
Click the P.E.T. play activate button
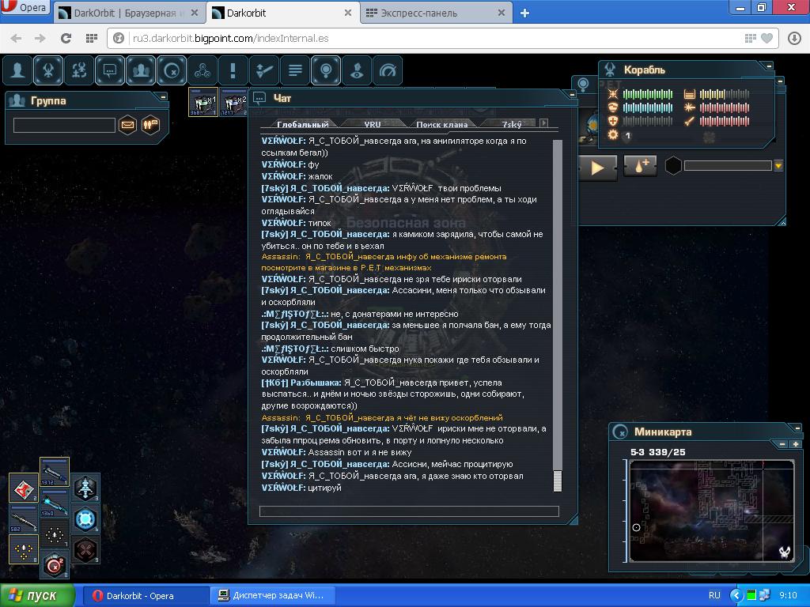[598, 168]
